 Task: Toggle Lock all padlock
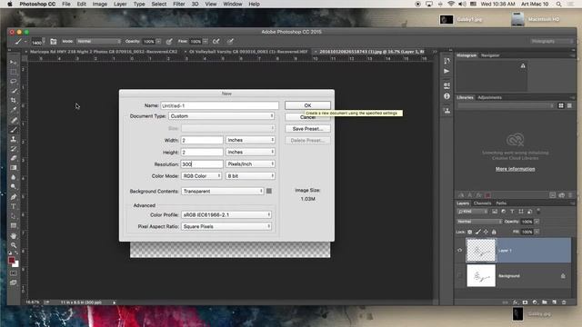[494, 232]
